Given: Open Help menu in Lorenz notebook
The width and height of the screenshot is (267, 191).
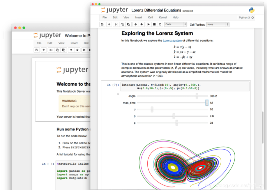Looking at the screenshot, I should (x=176, y=17).
